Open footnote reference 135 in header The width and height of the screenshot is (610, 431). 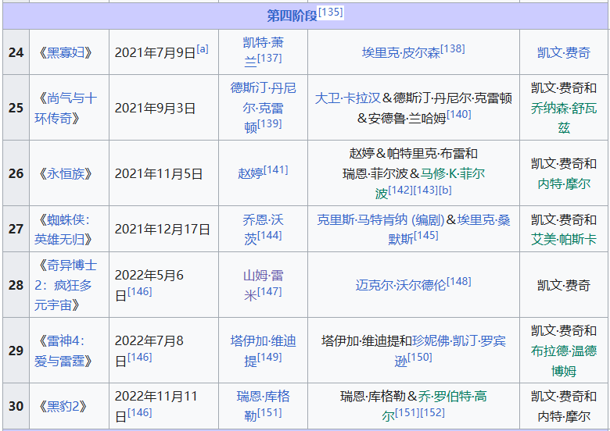point(330,12)
